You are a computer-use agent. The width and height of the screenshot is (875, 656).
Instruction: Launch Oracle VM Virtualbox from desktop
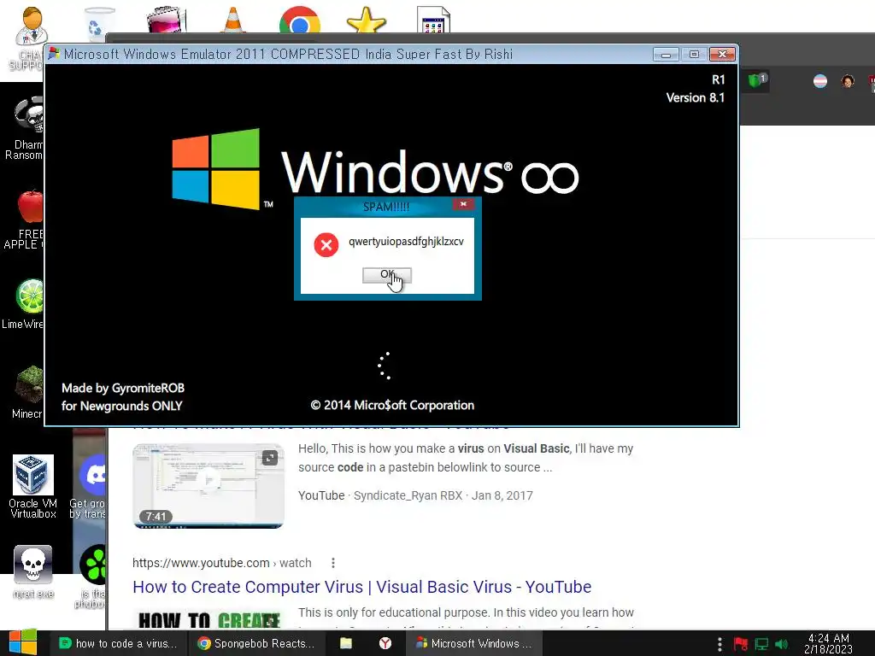33,486
